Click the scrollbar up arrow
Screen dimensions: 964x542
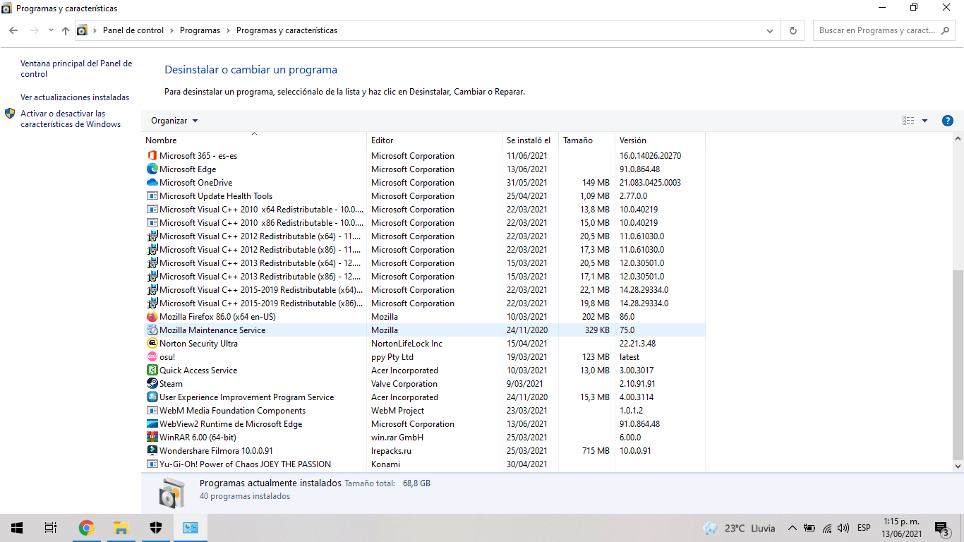[x=958, y=138]
